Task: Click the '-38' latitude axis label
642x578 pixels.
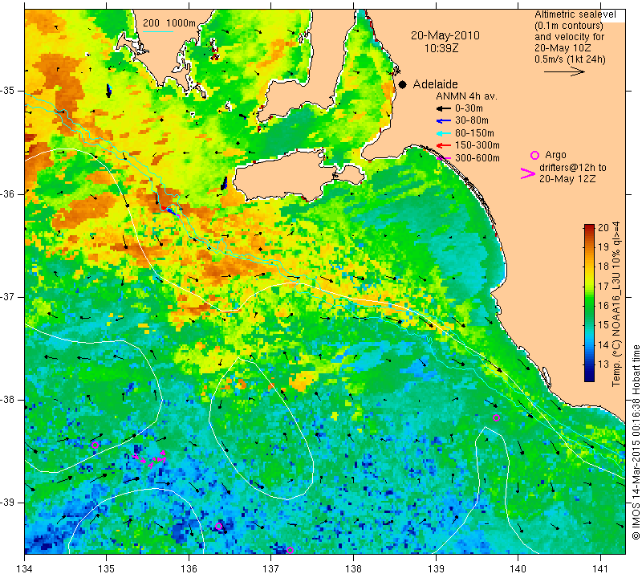Action: click(x=8, y=400)
